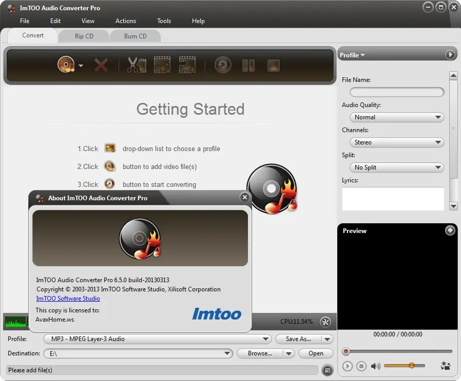Start playback in the Preview panel
This screenshot has height=381, width=461.
pyautogui.click(x=348, y=366)
